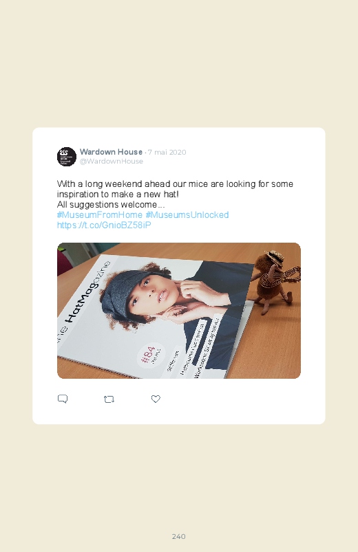Click the 7 mai 2020 timestamp
Image resolution: width=358 pixels, height=552 pixels.
(167, 152)
